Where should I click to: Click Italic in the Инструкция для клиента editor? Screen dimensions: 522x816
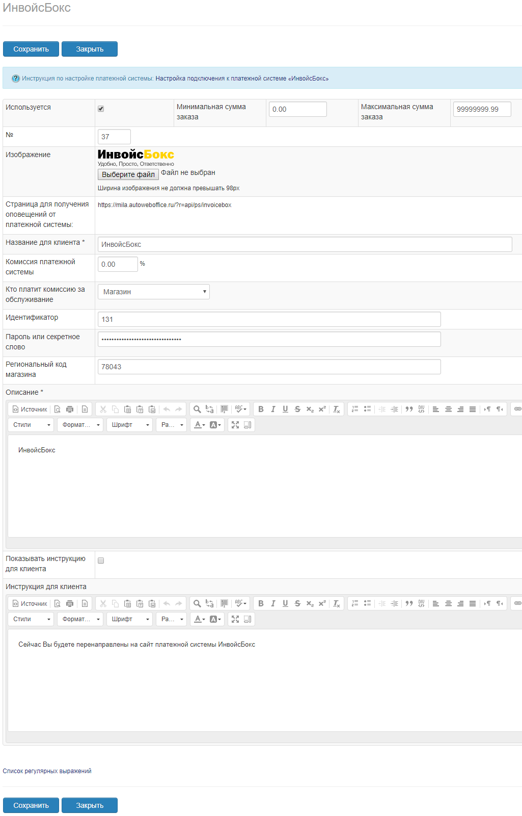273,603
